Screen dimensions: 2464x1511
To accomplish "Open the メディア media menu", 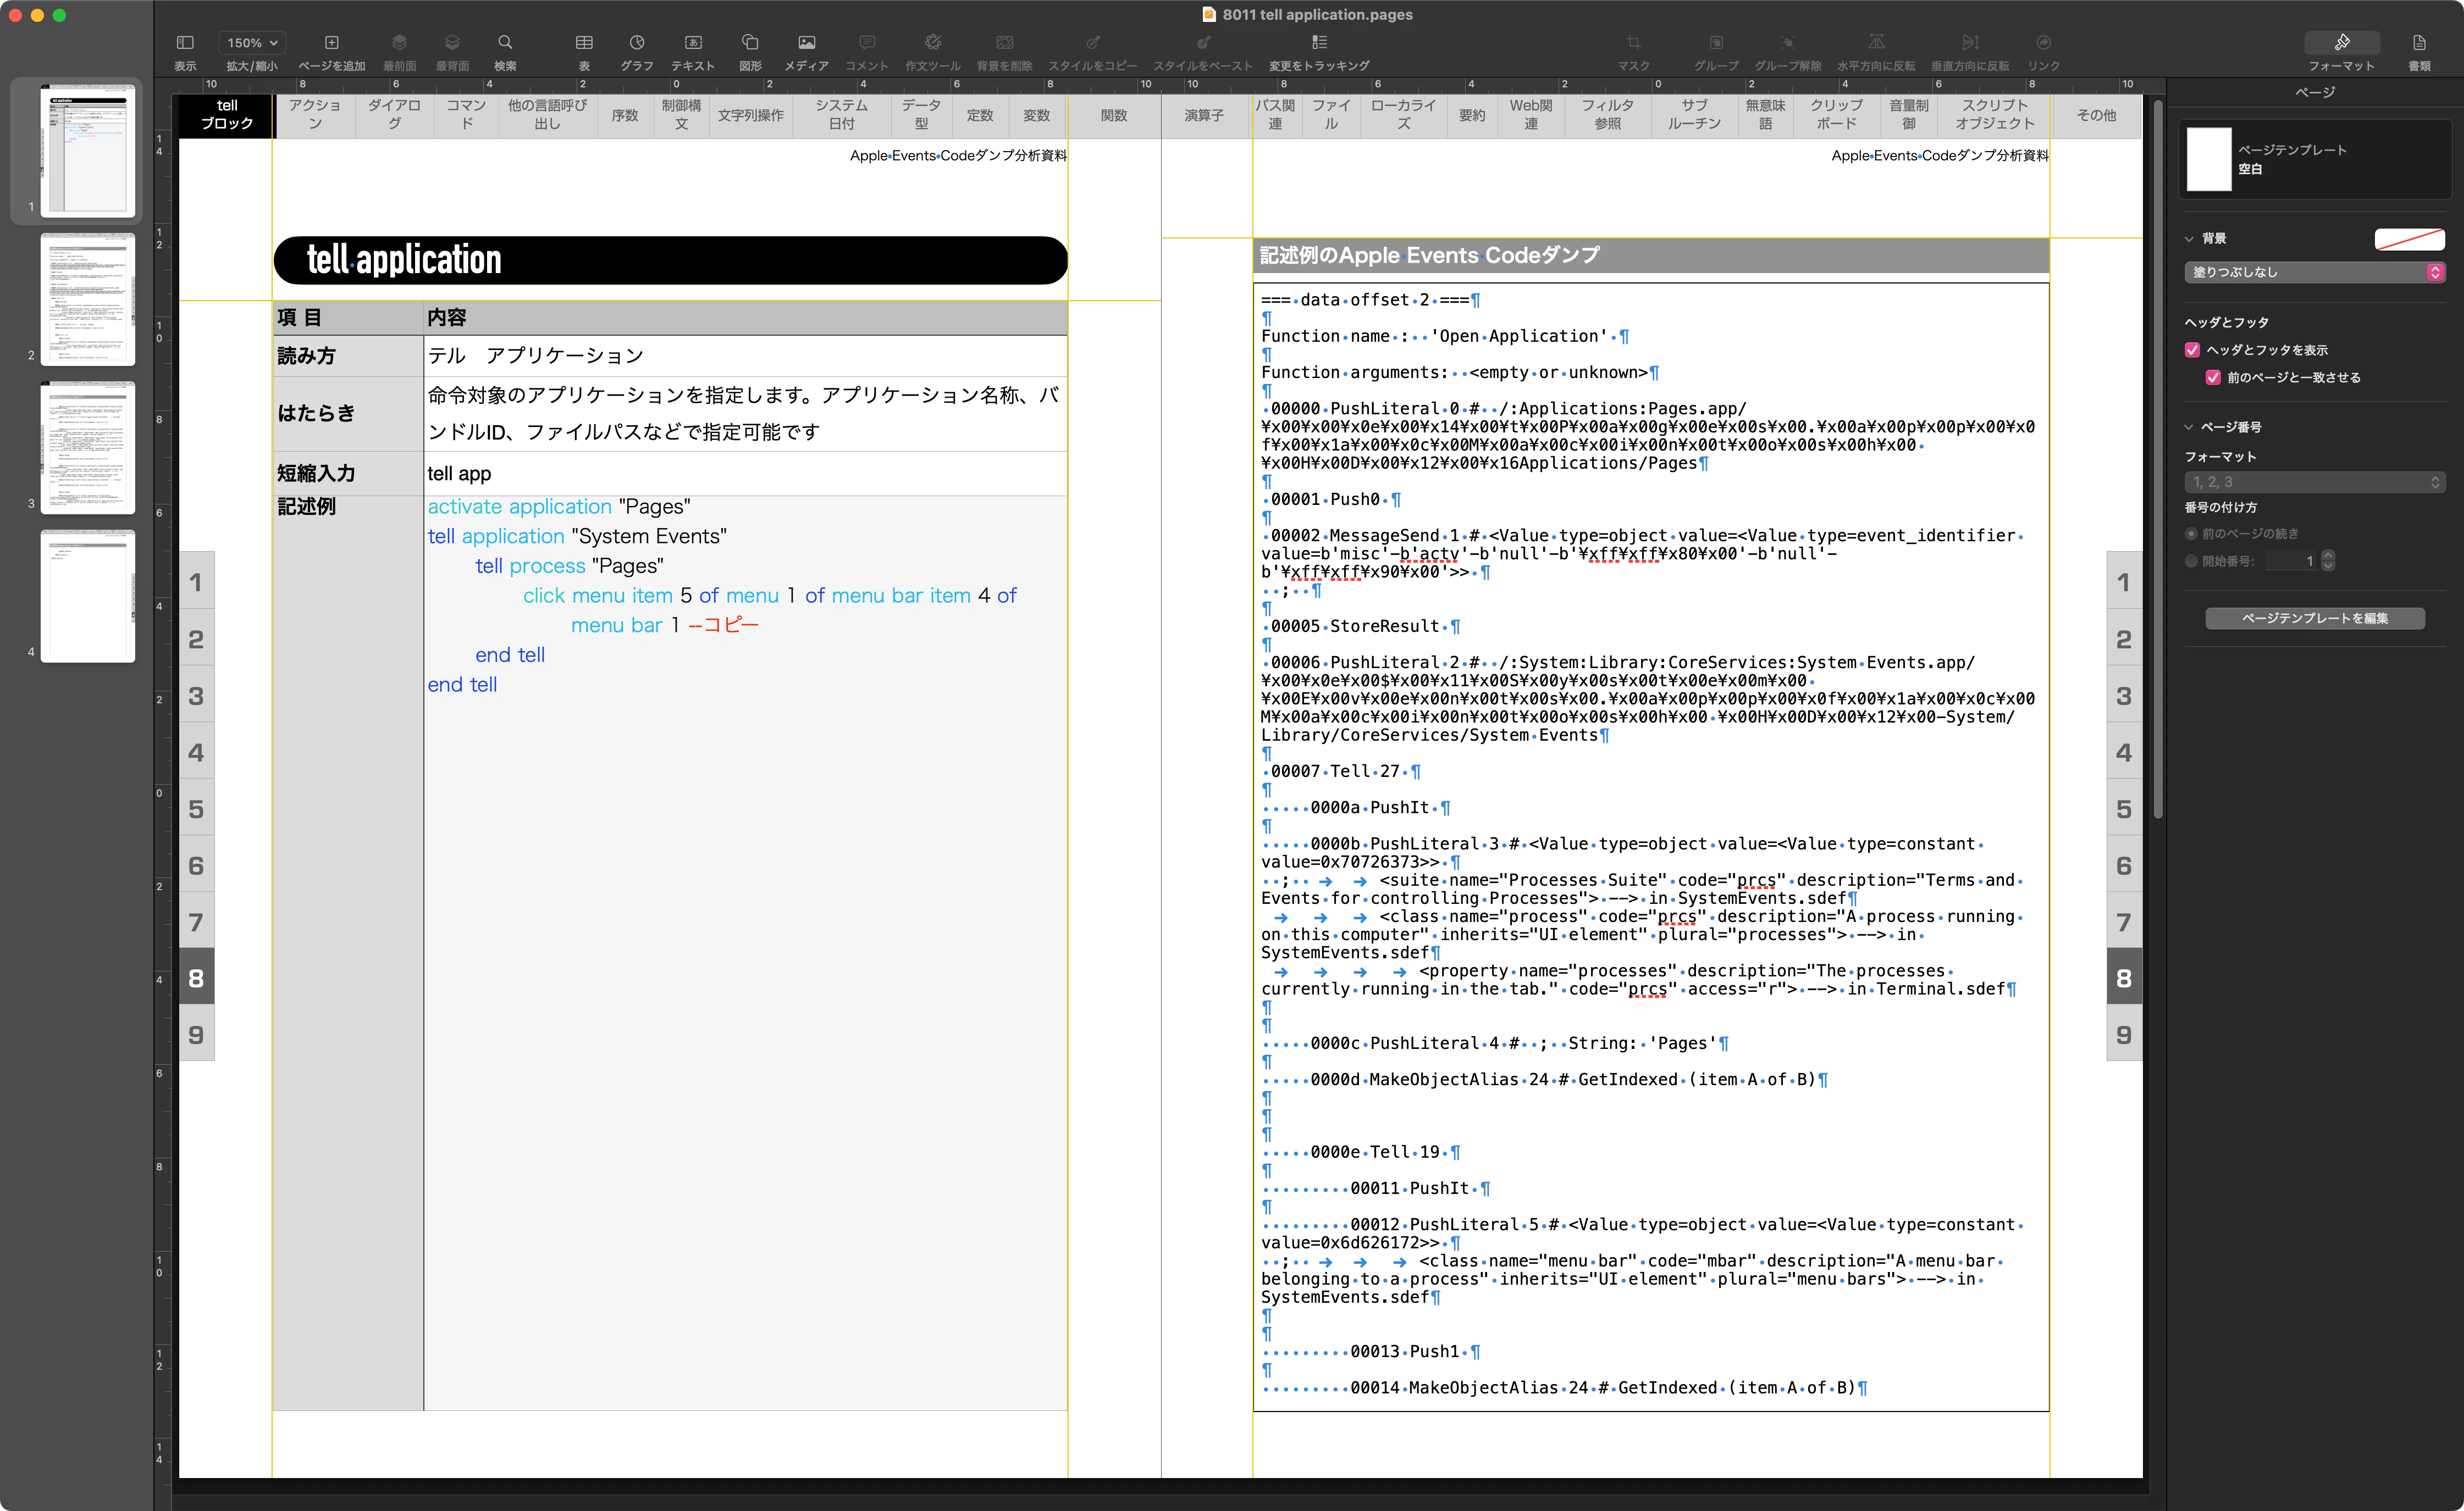I will (x=806, y=43).
